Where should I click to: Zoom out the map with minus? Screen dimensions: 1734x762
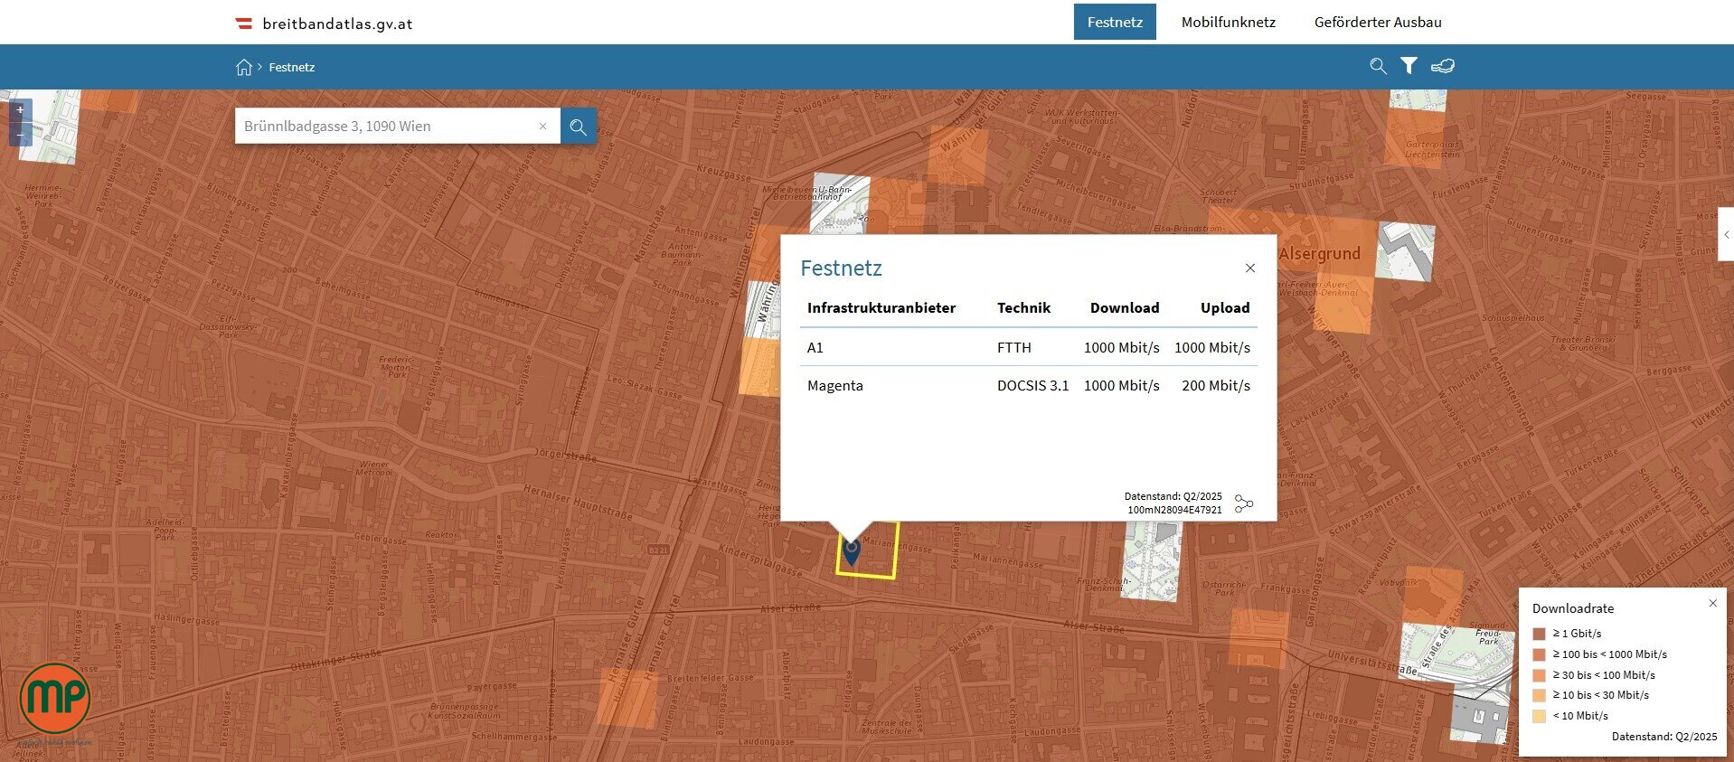20,135
